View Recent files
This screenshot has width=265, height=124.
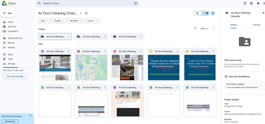click(x=11, y=43)
